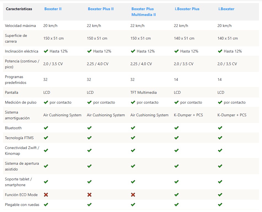
Task: Open the Boxster Plus II header link
Action: click(x=101, y=9)
